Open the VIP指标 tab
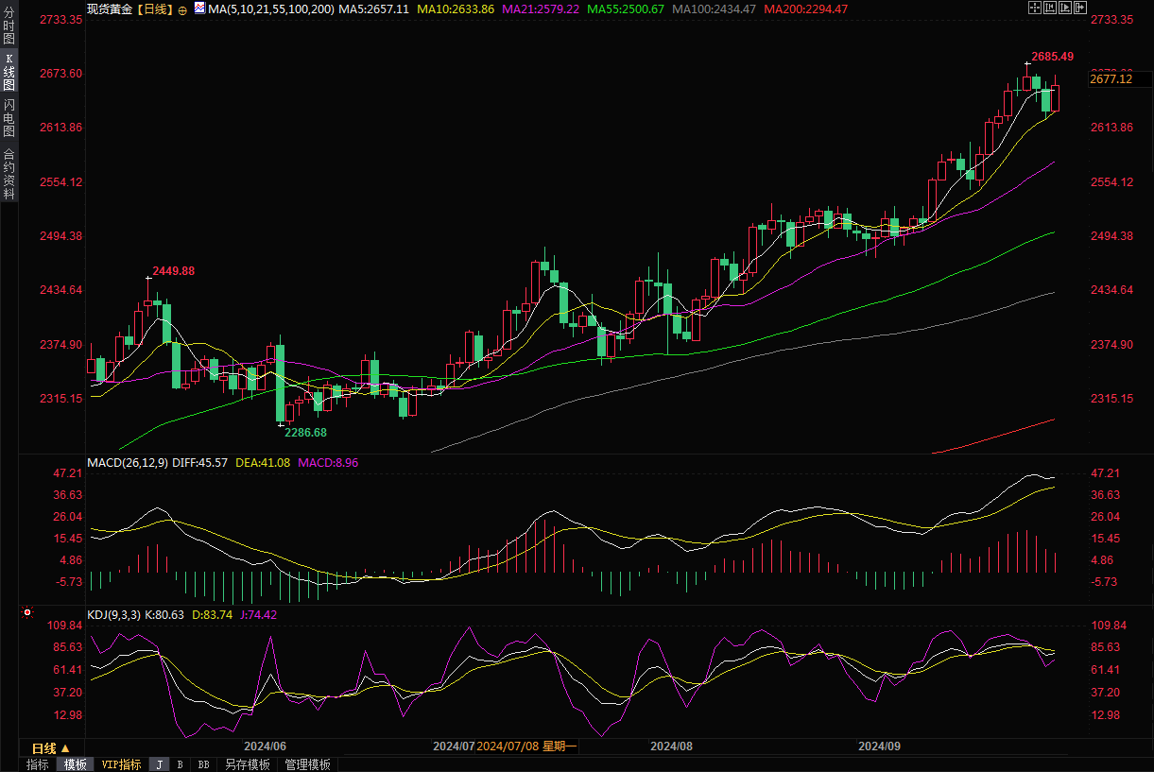Image resolution: width=1154 pixels, height=772 pixels. click(x=121, y=764)
